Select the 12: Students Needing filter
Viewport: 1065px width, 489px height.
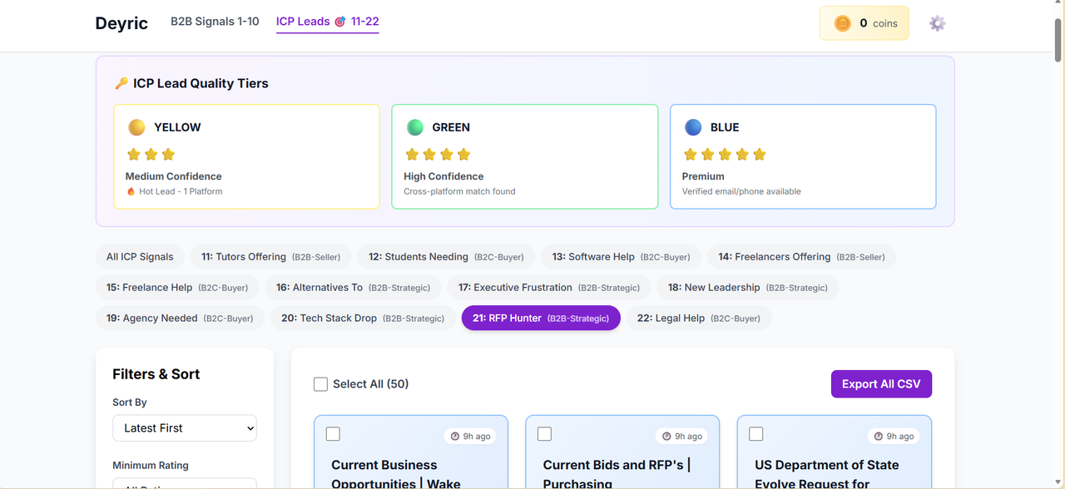(446, 257)
